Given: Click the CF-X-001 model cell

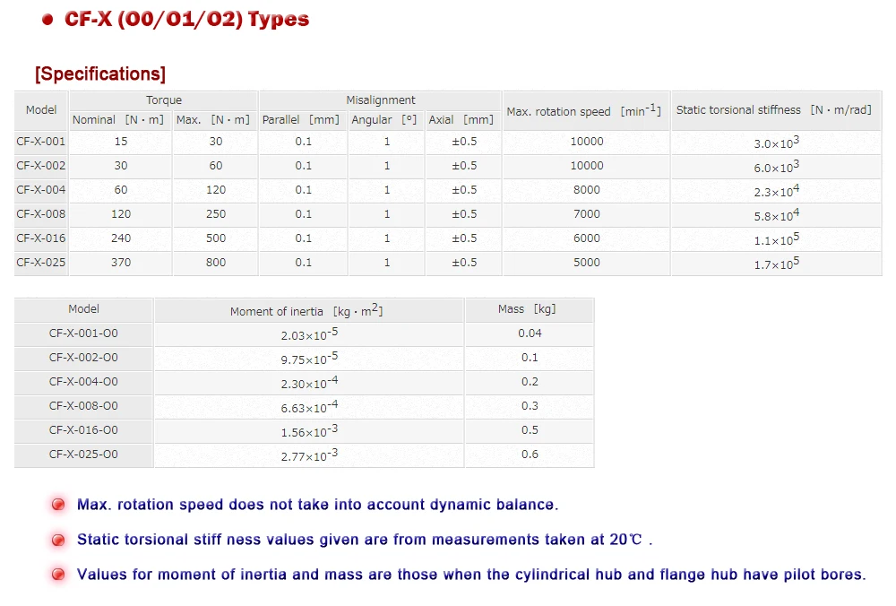Looking at the screenshot, I should tap(41, 142).
